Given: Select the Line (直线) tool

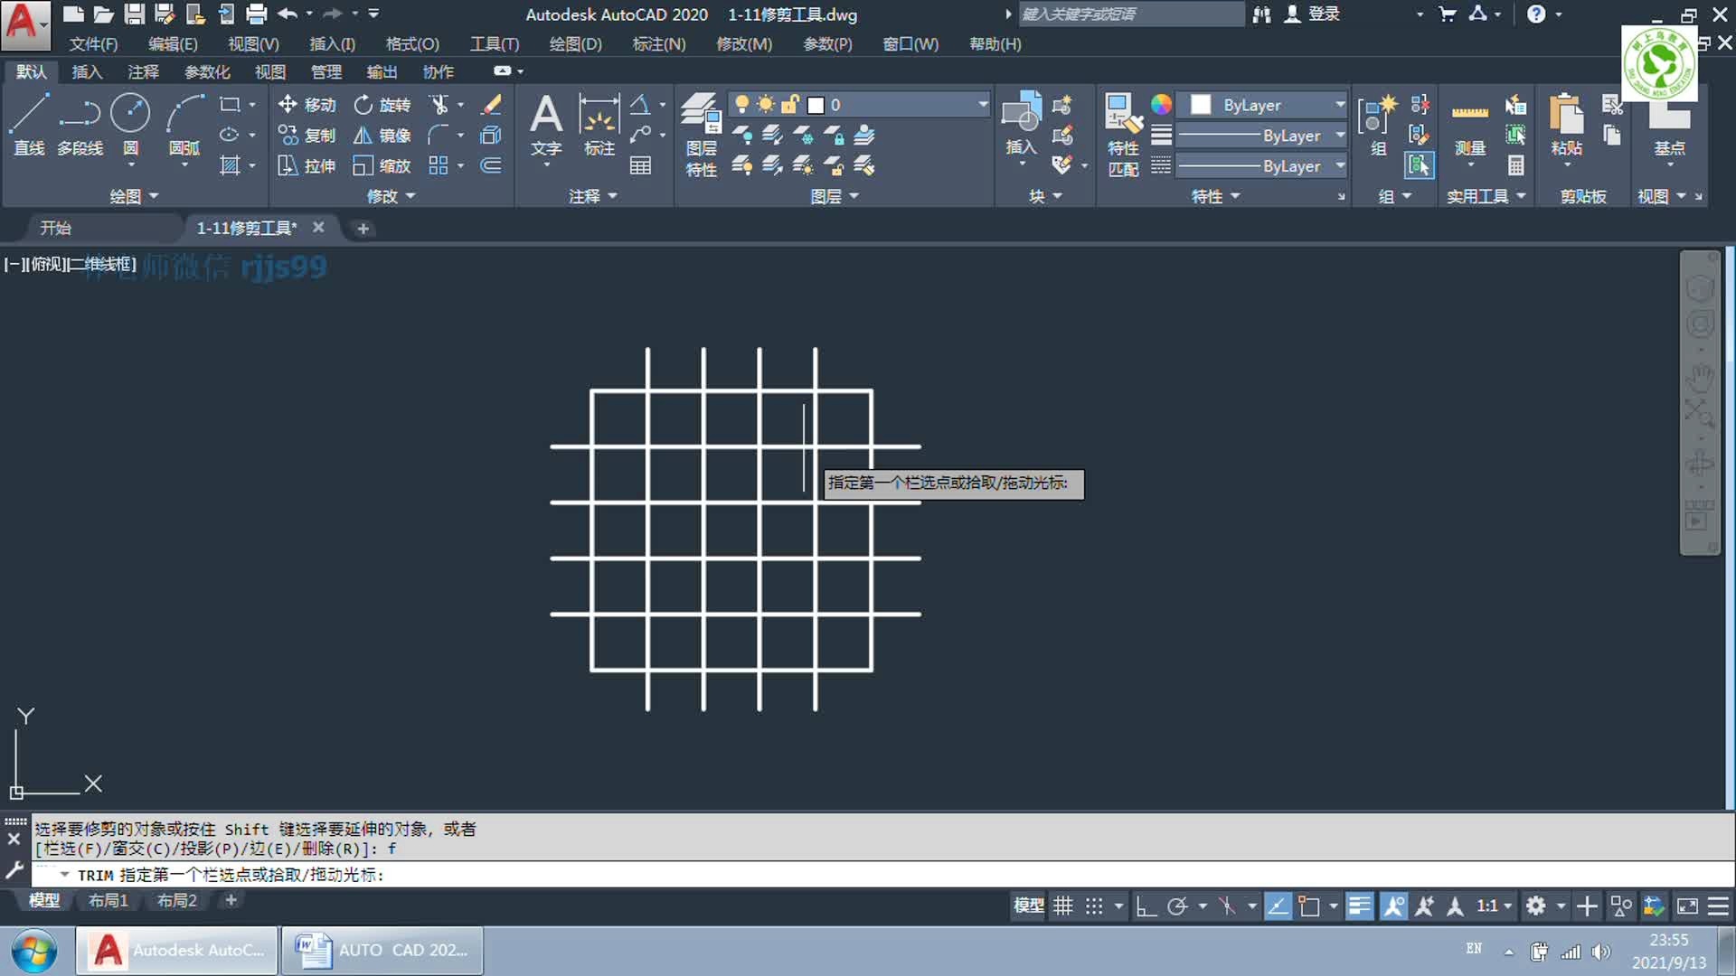Looking at the screenshot, I should [x=29, y=123].
